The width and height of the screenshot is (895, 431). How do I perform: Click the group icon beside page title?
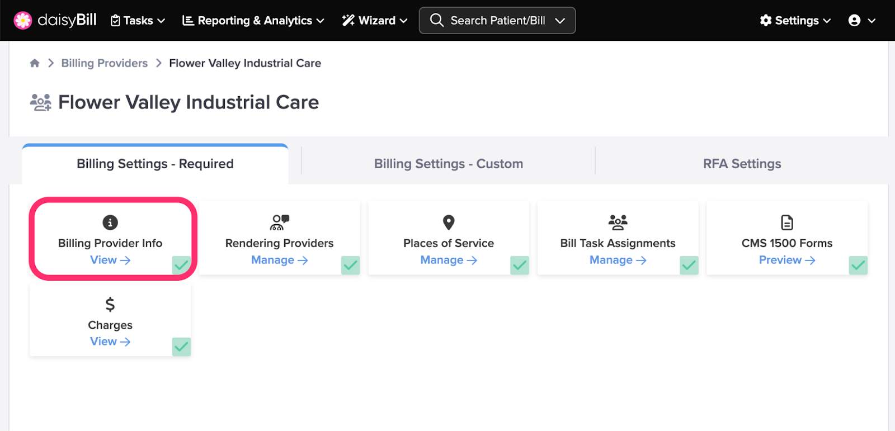(x=40, y=102)
